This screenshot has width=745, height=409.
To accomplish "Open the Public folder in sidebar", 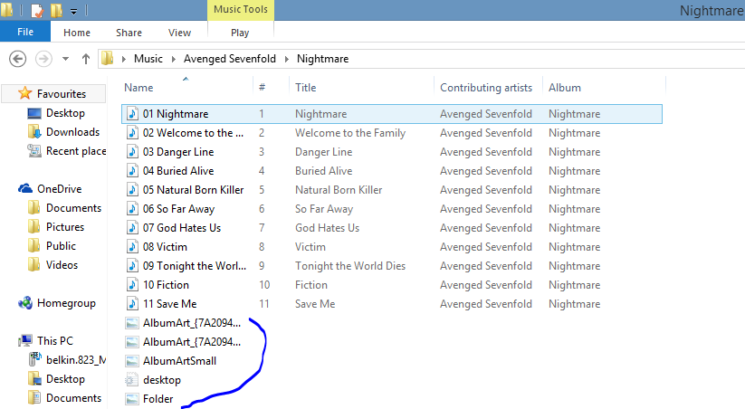I will click(61, 246).
